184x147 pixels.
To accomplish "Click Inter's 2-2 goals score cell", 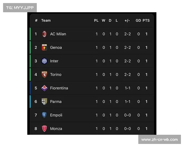I will click(128, 61).
